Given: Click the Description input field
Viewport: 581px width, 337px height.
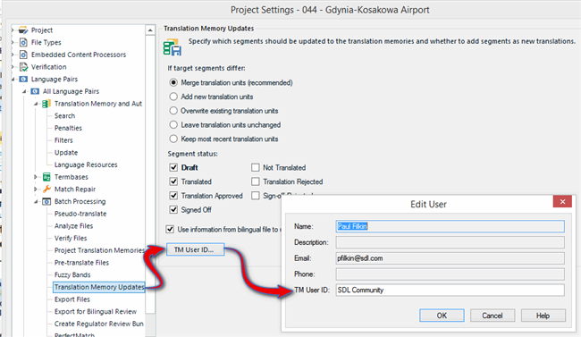Looking at the screenshot, I should (x=450, y=242).
